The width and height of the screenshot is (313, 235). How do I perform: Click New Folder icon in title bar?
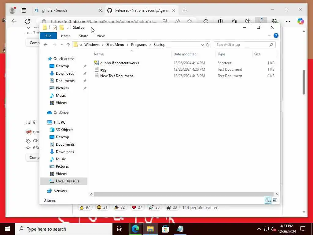[61, 27]
